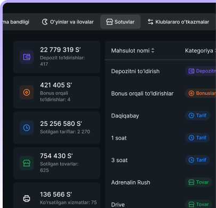Click the Tarif badge for Daqiqabay

(197, 116)
